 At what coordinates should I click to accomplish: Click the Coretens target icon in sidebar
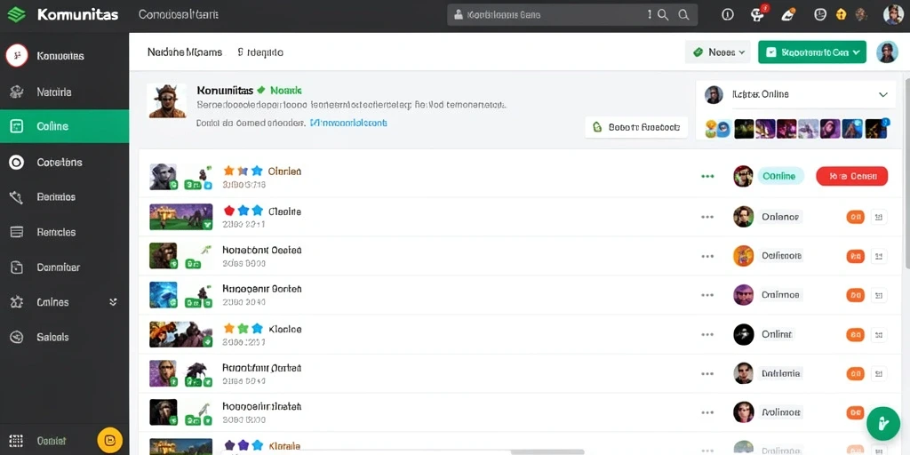(x=17, y=163)
